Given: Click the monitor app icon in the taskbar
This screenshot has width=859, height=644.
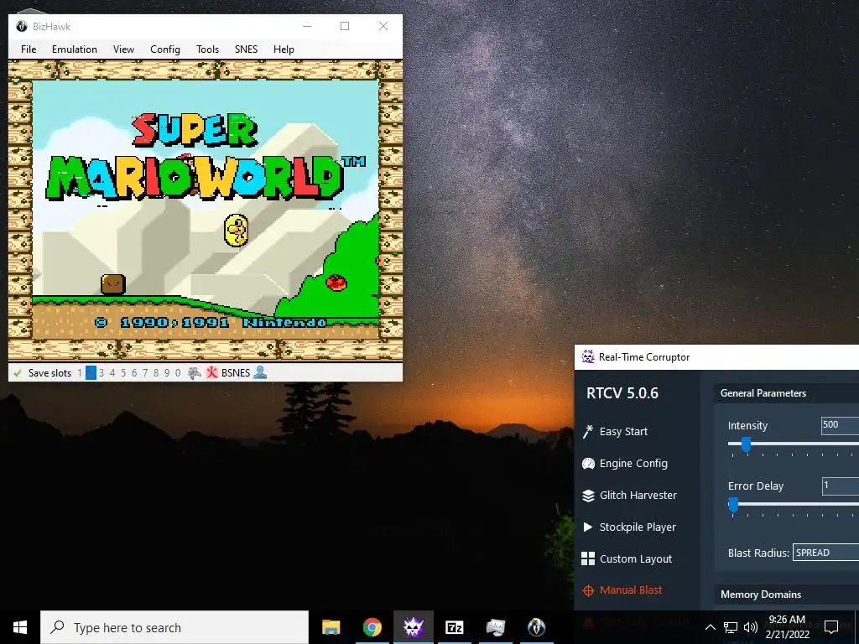Looking at the screenshot, I should (x=495, y=627).
